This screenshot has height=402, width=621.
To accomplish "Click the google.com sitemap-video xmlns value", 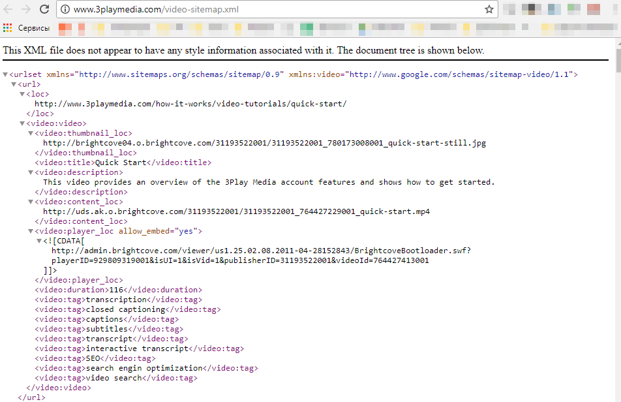I will pos(459,74).
